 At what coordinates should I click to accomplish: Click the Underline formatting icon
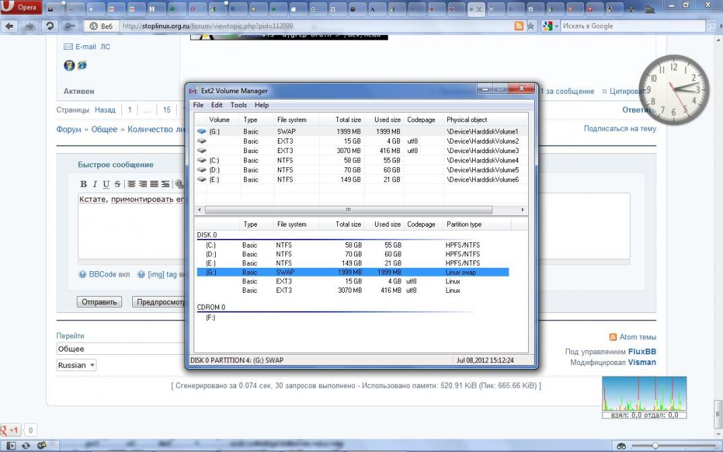[107, 183]
